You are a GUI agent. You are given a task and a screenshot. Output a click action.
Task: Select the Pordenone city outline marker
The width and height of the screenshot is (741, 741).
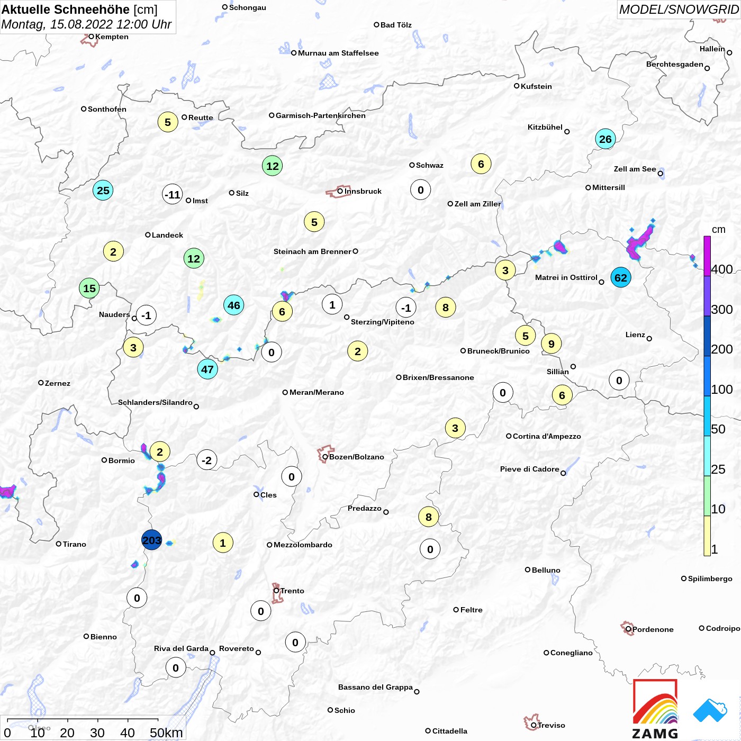pos(627,628)
